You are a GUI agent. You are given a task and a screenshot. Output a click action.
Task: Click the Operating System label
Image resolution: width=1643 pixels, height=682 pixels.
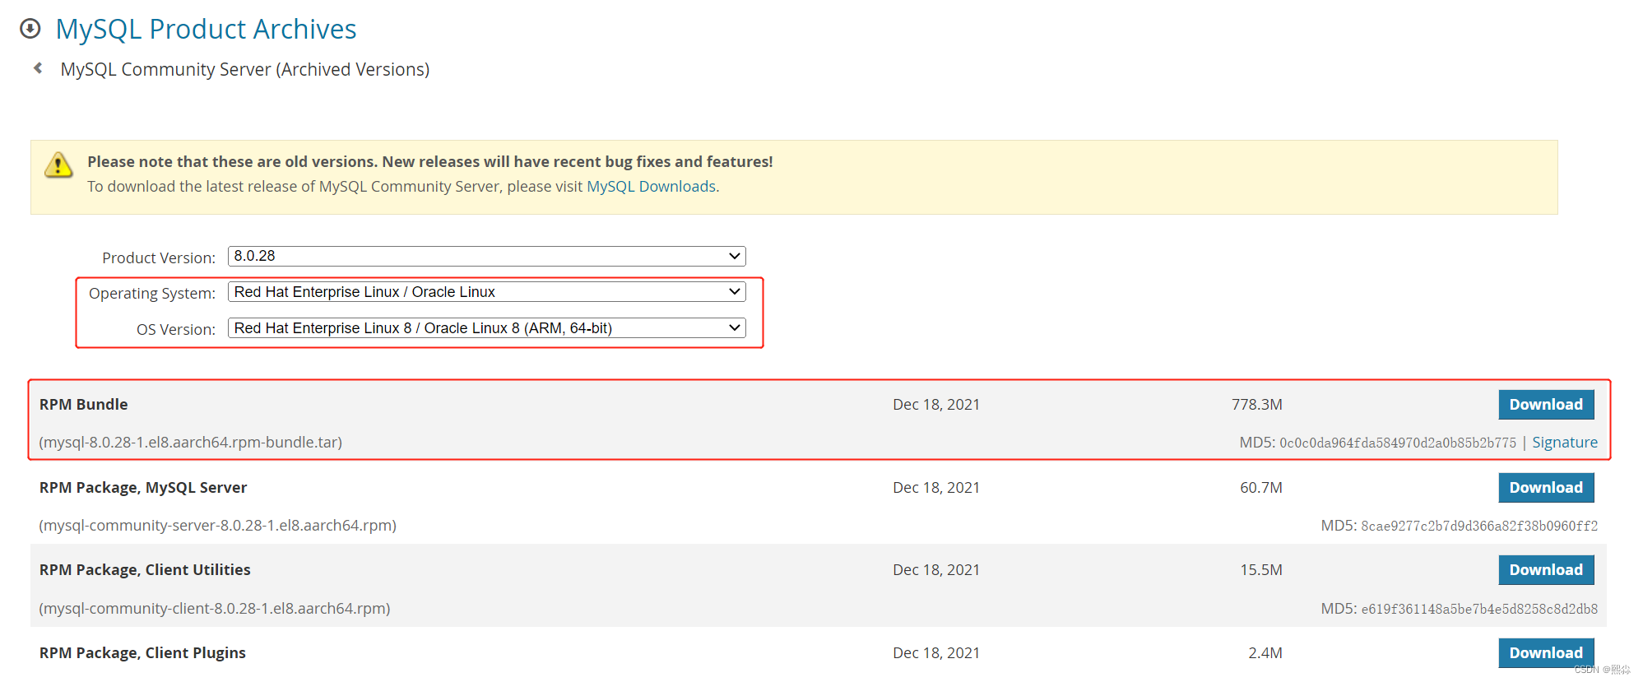click(152, 294)
